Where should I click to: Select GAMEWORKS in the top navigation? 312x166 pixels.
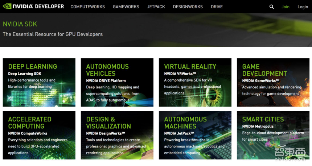(126, 7)
